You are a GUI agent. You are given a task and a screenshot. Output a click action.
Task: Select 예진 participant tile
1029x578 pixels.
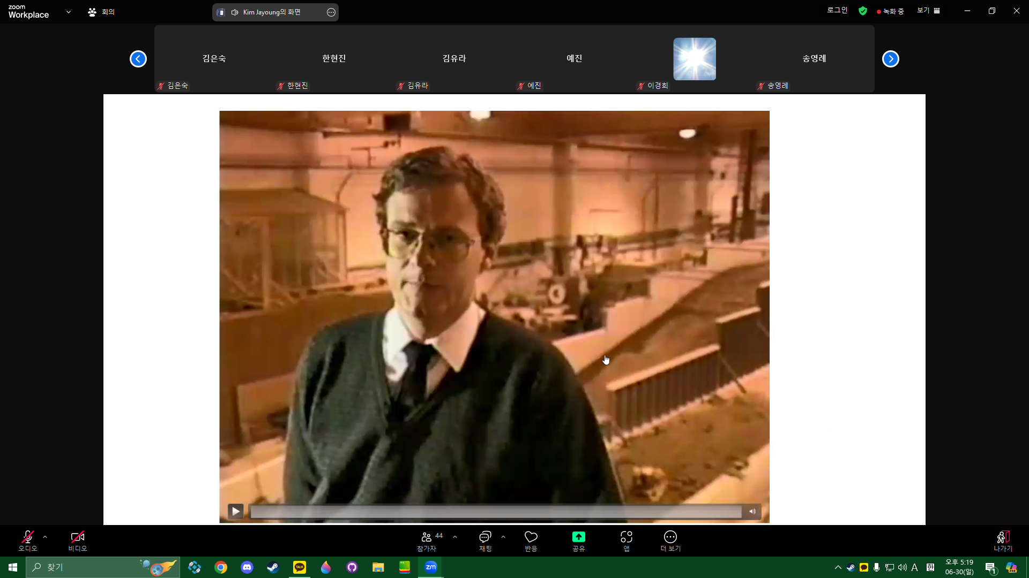[575, 59]
